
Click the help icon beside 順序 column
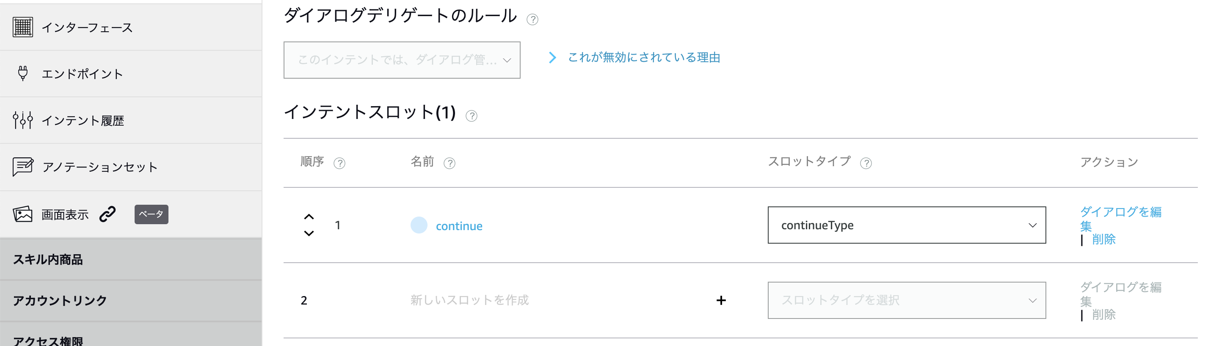(340, 162)
